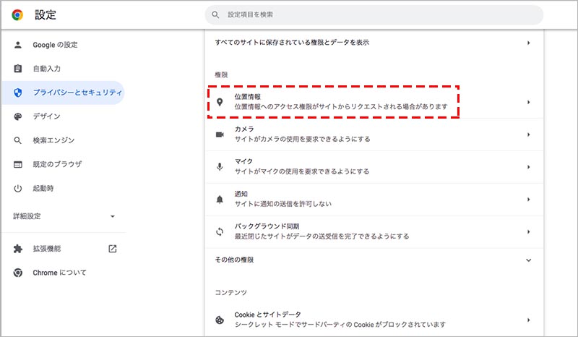Open カメラ settings with right arrow
Screen dimensions: 578x337
[x=529, y=135]
